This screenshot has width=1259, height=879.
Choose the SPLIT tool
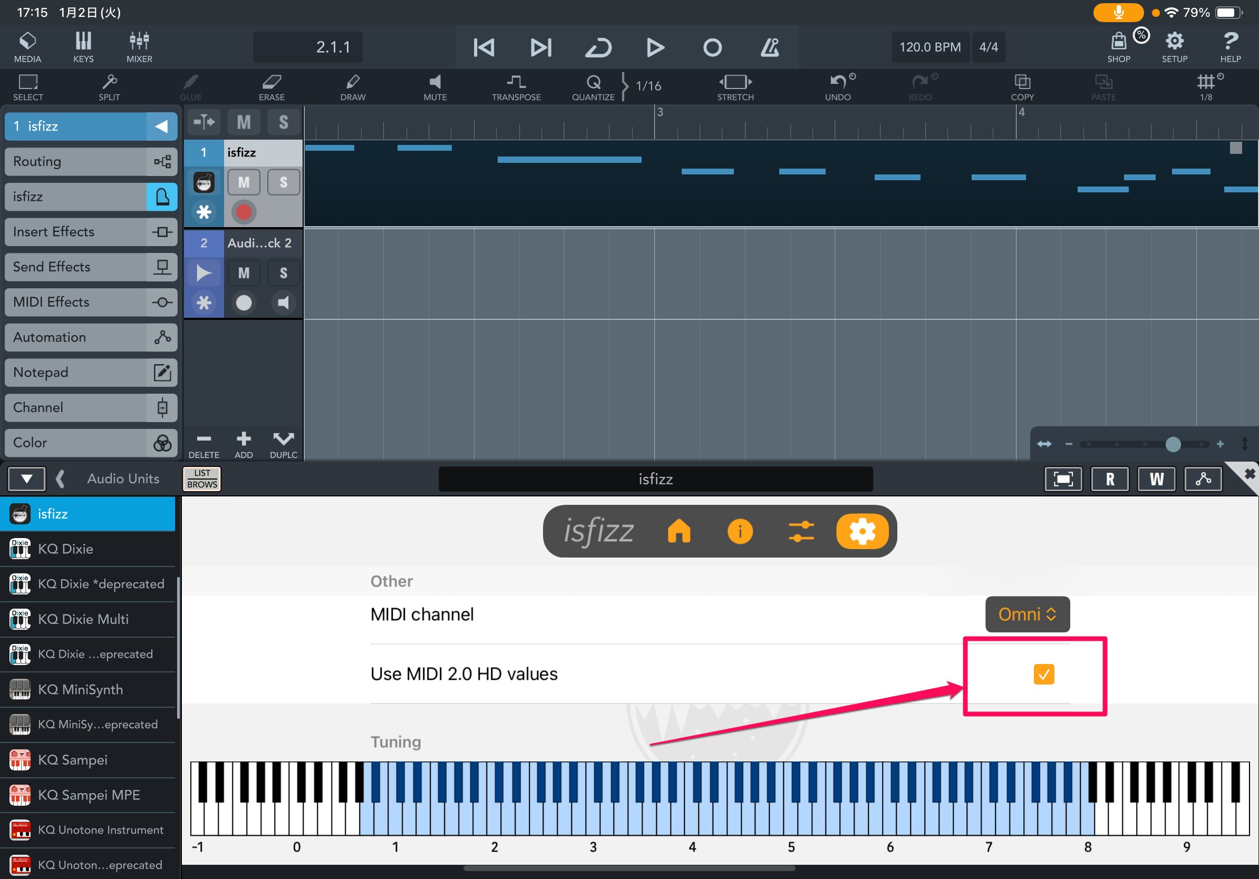tap(109, 87)
